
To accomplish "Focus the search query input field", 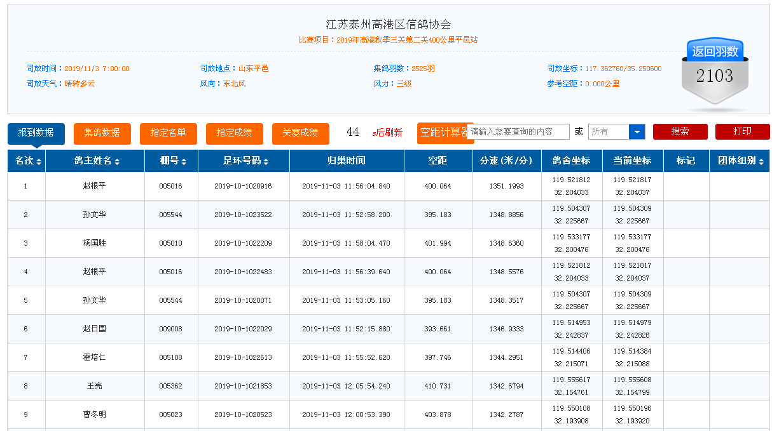I will pyautogui.click(x=519, y=132).
